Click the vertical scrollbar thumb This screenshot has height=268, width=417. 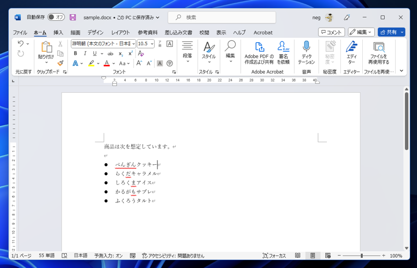[407, 121]
